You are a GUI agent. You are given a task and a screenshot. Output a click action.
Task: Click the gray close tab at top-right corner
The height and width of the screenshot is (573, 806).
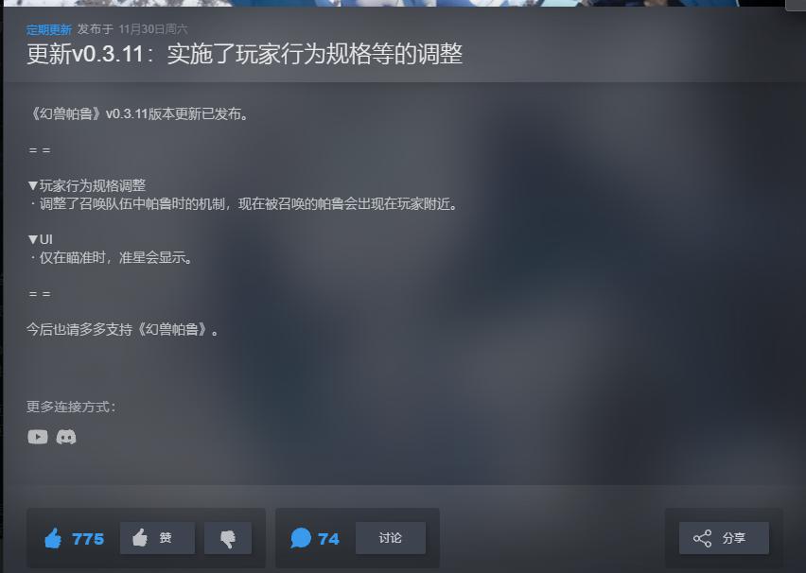coord(796,5)
